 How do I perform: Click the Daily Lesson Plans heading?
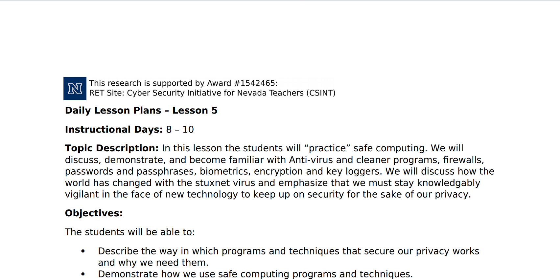(141, 111)
